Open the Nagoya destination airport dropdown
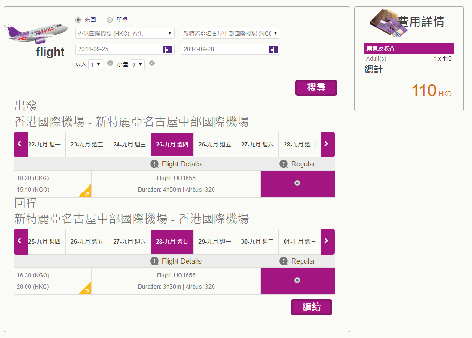This screenshot has height=338, width=472. pyautogui.click(x=231, y=34)
